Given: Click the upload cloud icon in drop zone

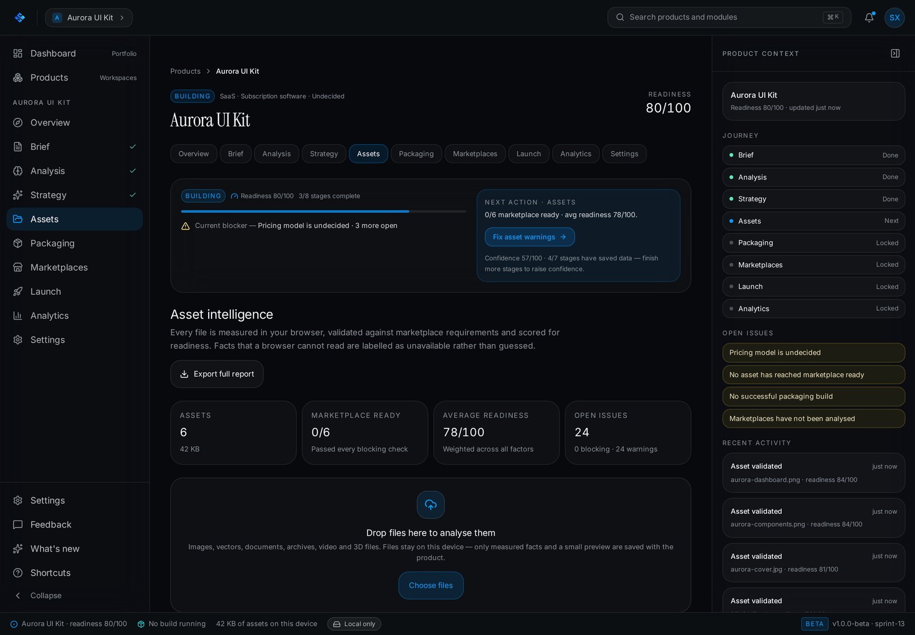Looking at the screenshot, I should point(431,505).
